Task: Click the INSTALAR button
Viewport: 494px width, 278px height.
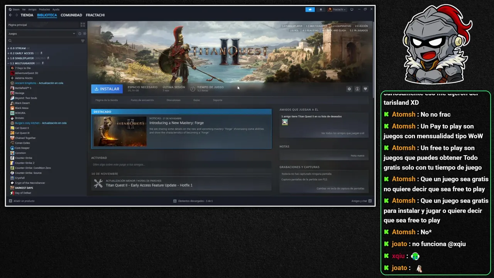Action: coord(107,89)
